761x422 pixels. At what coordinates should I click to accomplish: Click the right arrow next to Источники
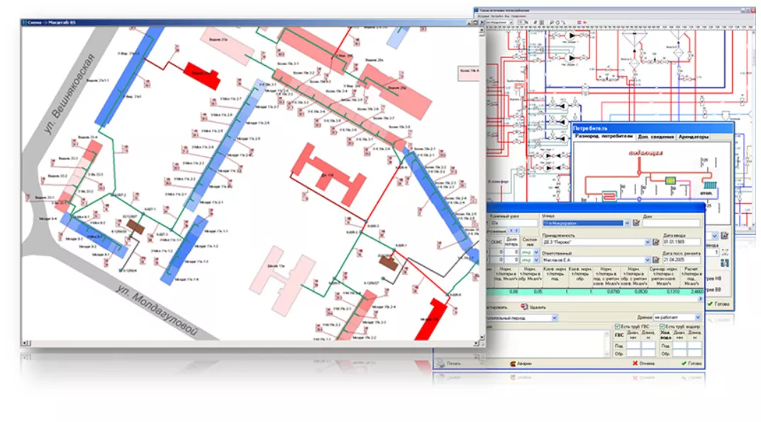(516, 231)
